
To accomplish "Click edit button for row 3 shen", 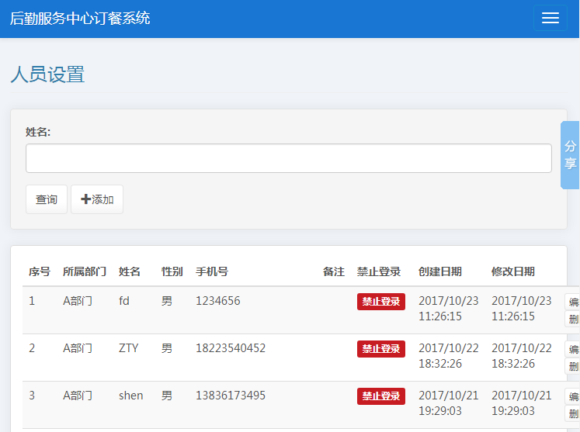I will coord(573,396).
